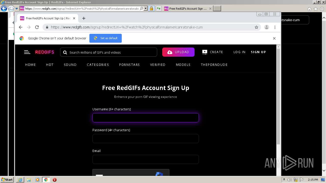This screenshot has width=326, height=183.
Task: Open the HOT menu item
Action: pyautogui.click(x=50, y=65)
